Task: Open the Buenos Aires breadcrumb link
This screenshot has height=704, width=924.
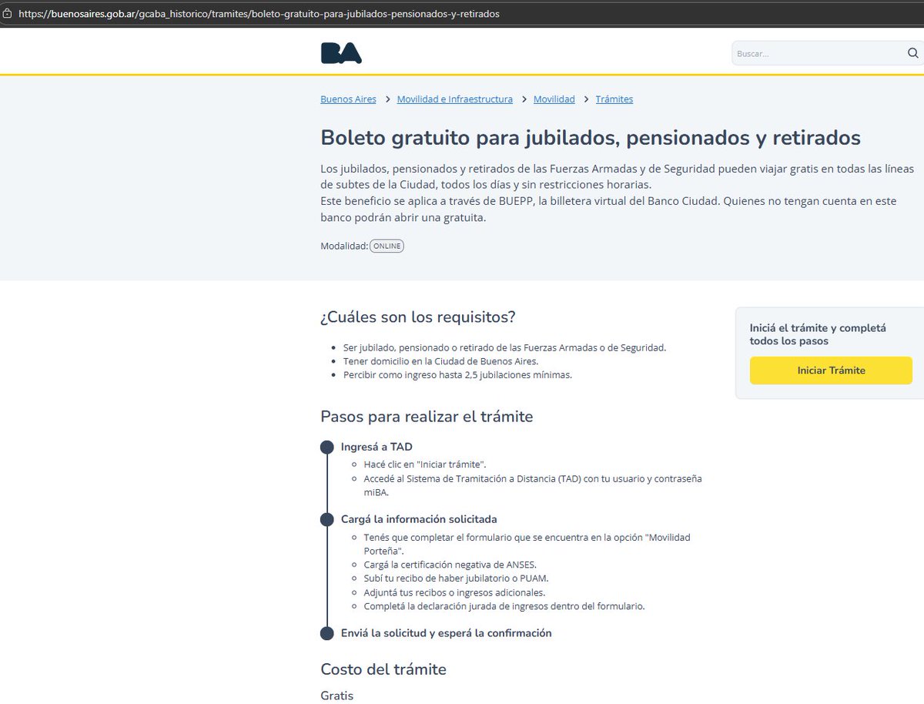Action: 348,99
